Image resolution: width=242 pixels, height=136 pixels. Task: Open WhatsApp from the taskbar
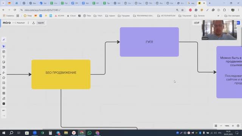pyautogui.click(x=89, y=133)
